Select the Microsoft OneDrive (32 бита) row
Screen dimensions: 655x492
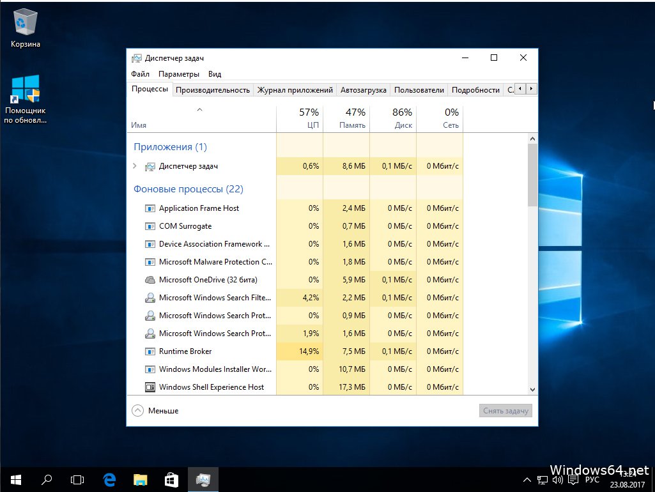[x=295, y=280]
